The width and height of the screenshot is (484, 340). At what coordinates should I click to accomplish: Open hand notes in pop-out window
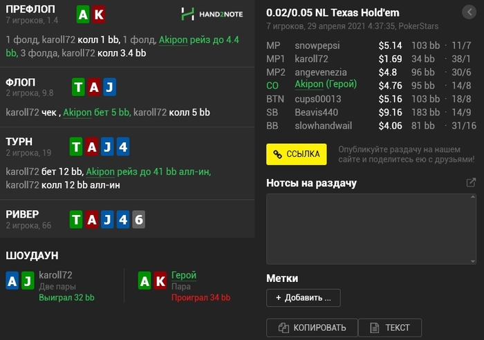tap(471, 183)
